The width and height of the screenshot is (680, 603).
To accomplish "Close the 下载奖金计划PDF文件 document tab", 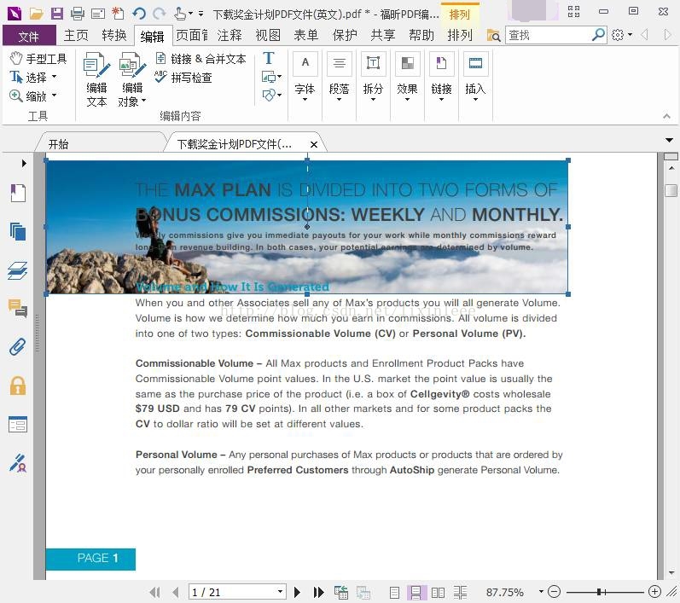I will pyautogui.click(x=313, y=144).
